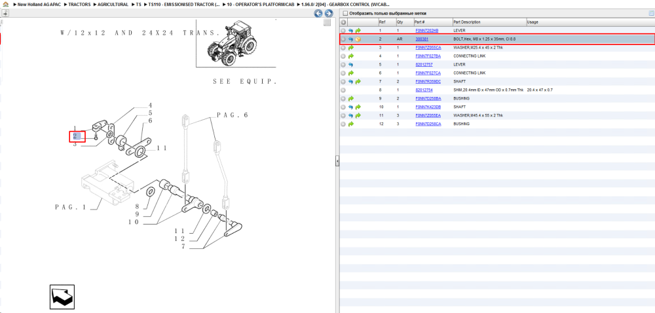Mark the ref 8 SHIM row circle
655x313 pixels.
coord(343,90)
